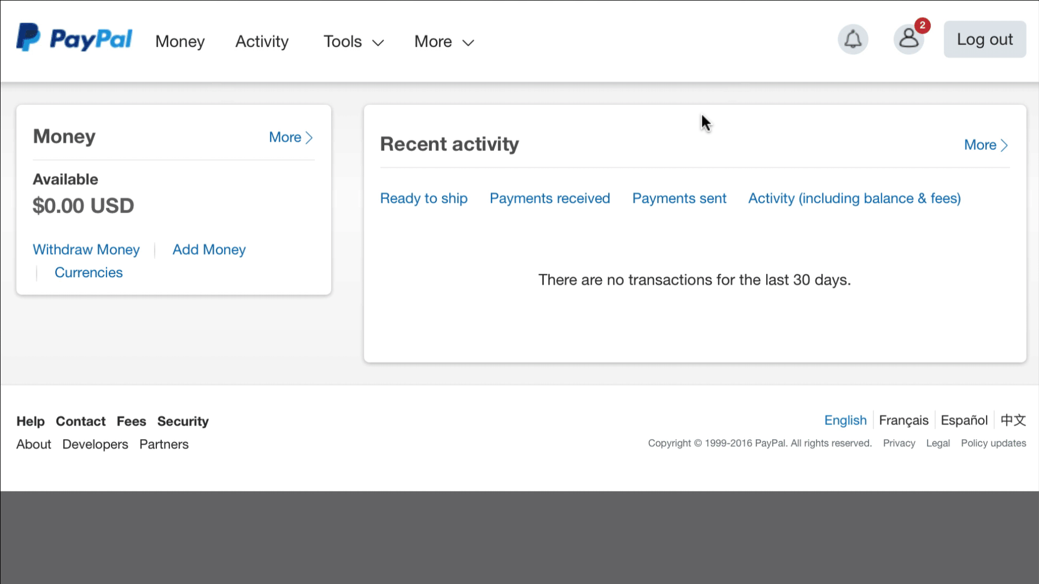
Task: Switch to Payments received tab
Action: click(x=549, y=198)
